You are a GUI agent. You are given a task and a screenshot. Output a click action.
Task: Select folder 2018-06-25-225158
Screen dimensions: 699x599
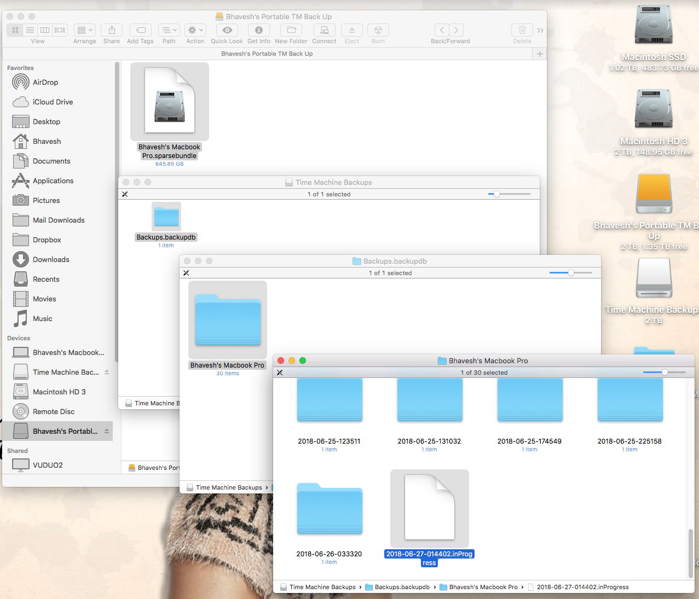click(630, 400)
